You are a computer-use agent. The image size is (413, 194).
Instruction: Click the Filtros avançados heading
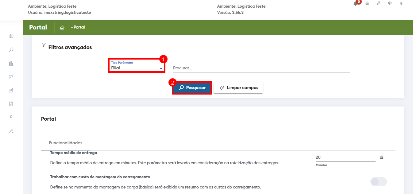pyautogui.click(x=70, y=47)
